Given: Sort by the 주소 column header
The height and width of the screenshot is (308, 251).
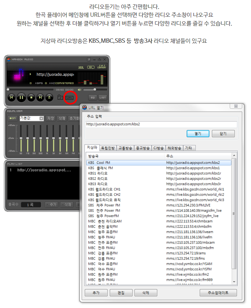Looking at the screenshot, I should pos(198,156).
